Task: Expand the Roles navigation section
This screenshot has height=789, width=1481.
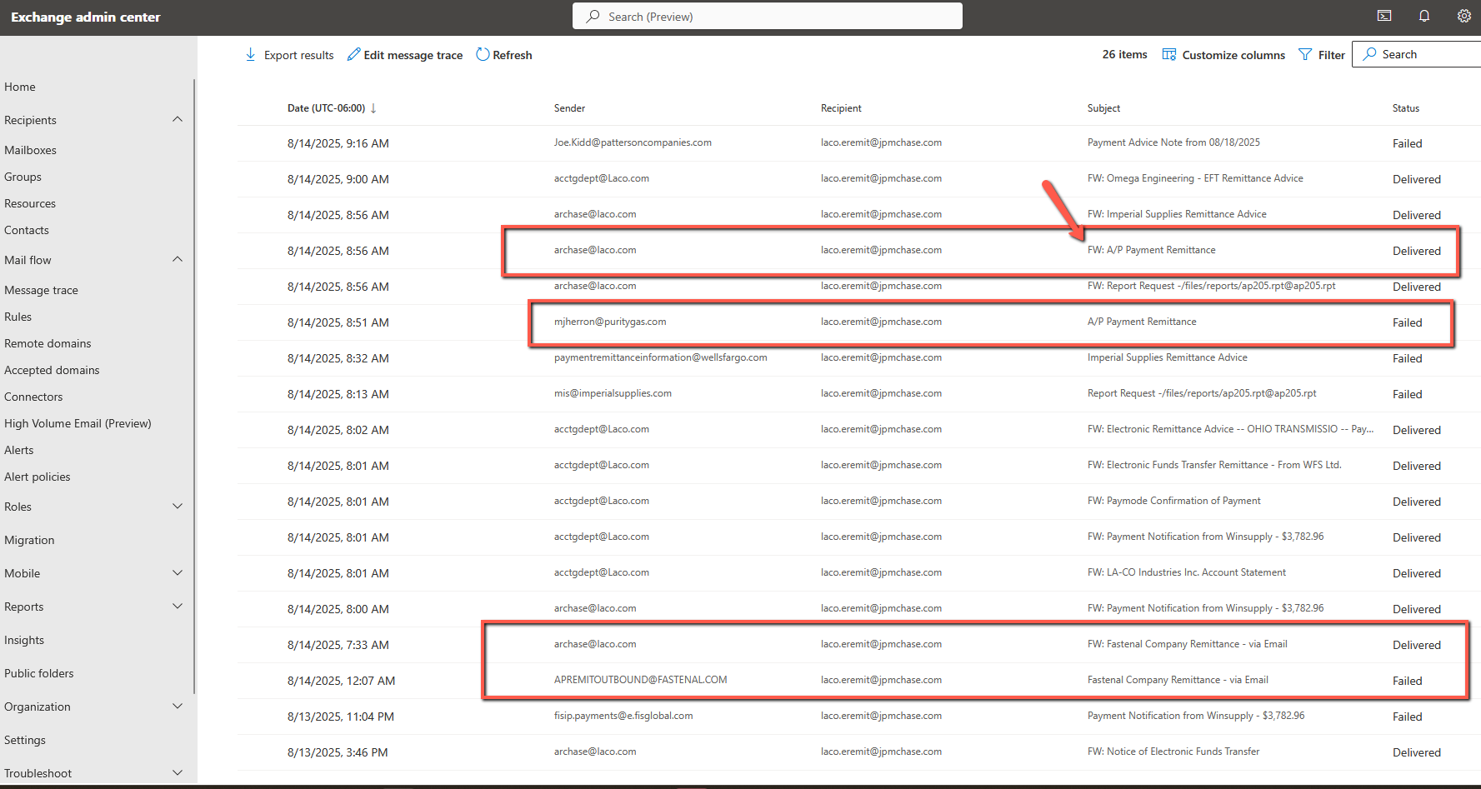Action: [178, 507]
